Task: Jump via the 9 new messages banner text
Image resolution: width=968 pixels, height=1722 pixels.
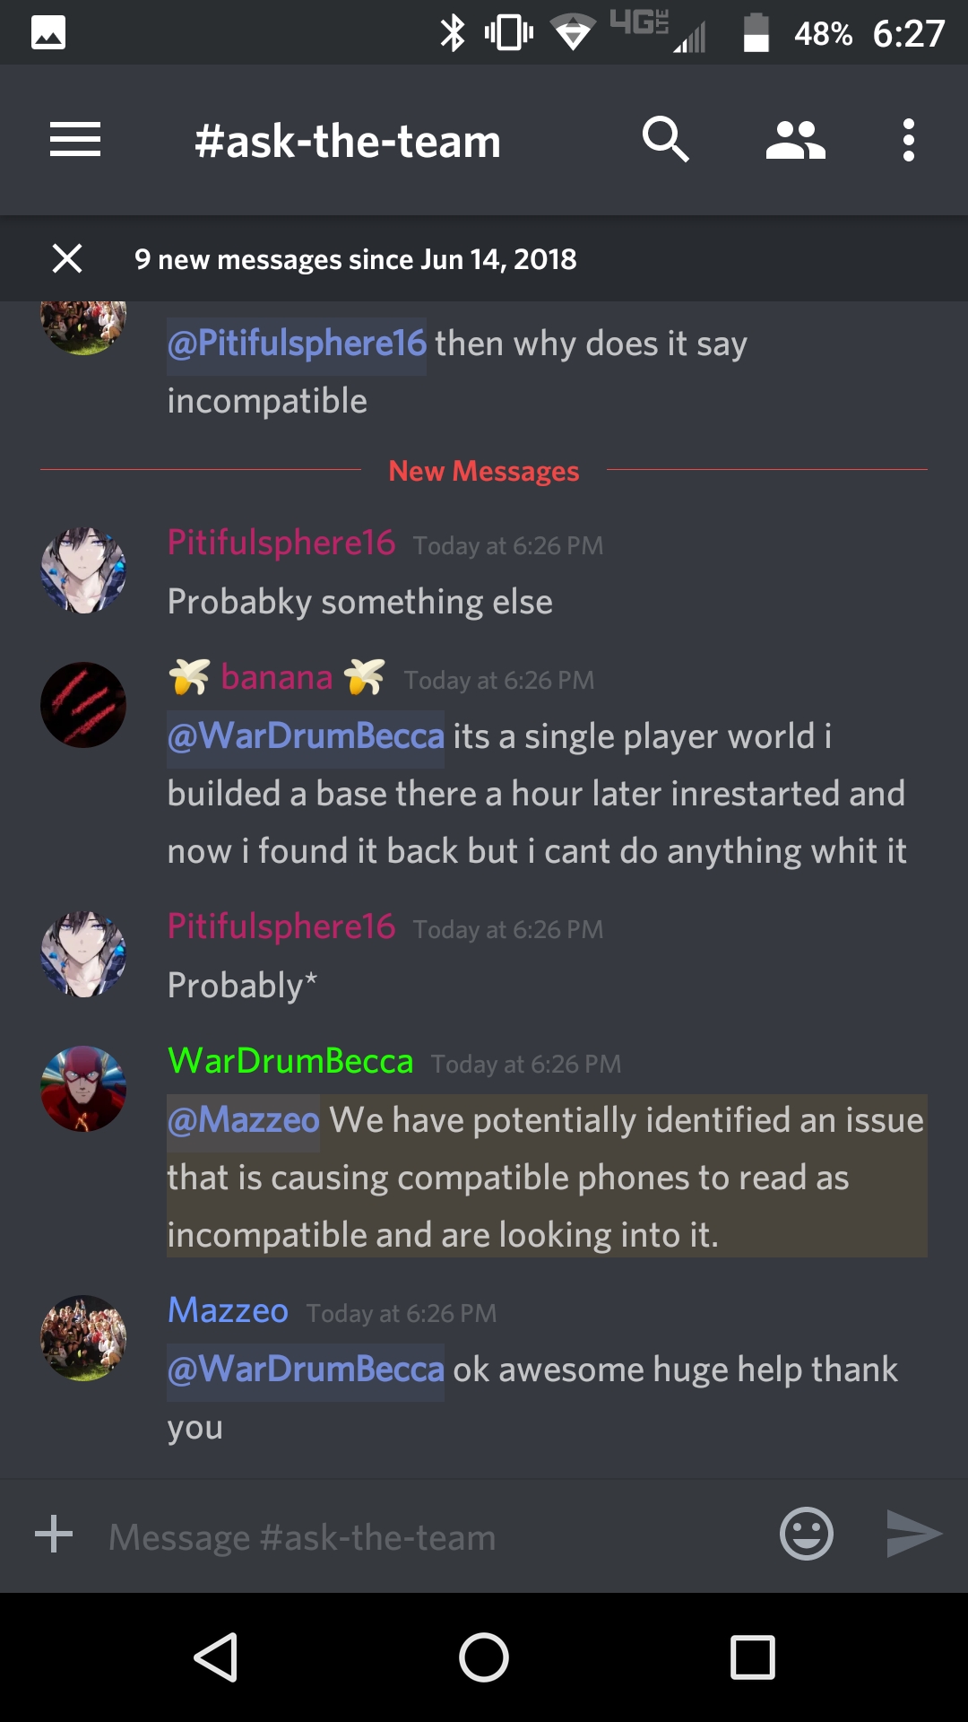Action: [355, 259]
